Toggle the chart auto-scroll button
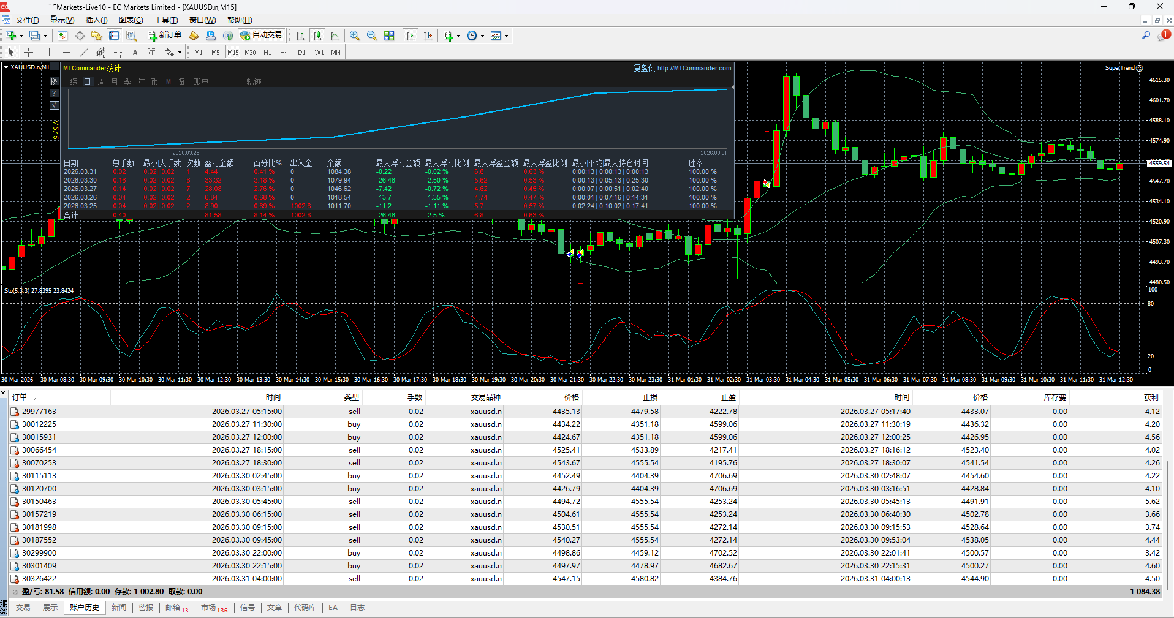This screenshot has height=618, width=1174. click(x=411, y=36)
